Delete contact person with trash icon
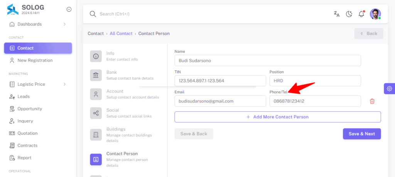 tap(372, 101)
